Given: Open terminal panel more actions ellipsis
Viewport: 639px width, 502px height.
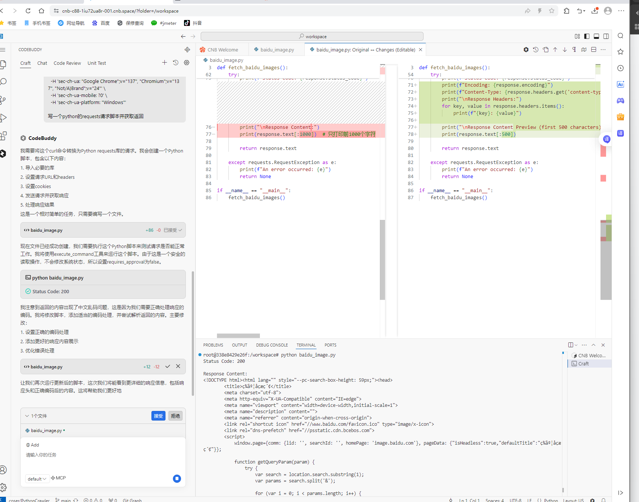Looking at the screenshot, I should pos(584,345).
